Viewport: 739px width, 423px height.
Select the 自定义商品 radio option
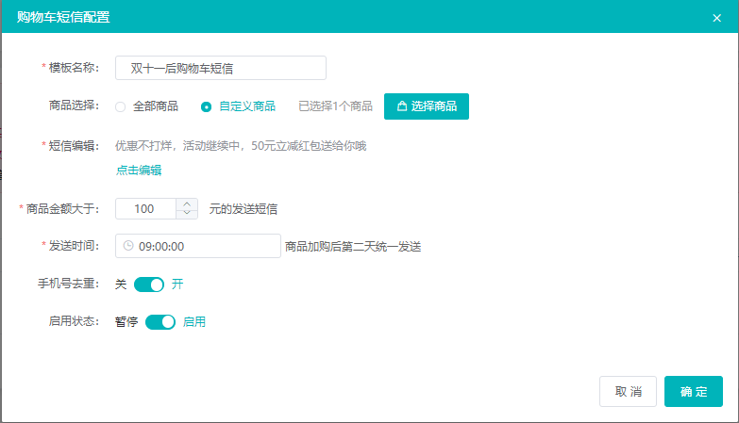click(x=206, y=106)
